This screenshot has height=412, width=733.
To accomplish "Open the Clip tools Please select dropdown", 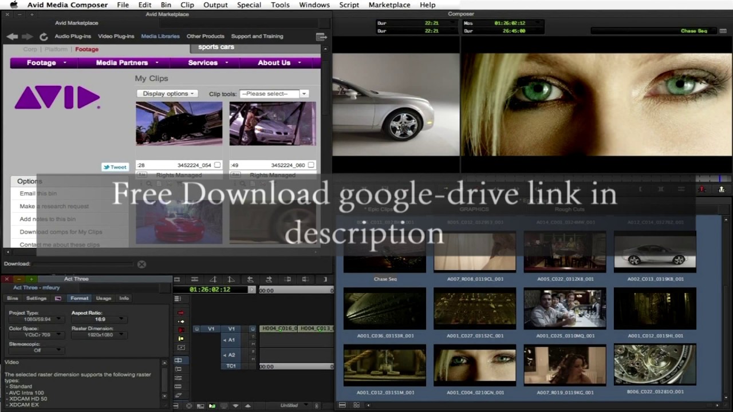I will (274, 93).
